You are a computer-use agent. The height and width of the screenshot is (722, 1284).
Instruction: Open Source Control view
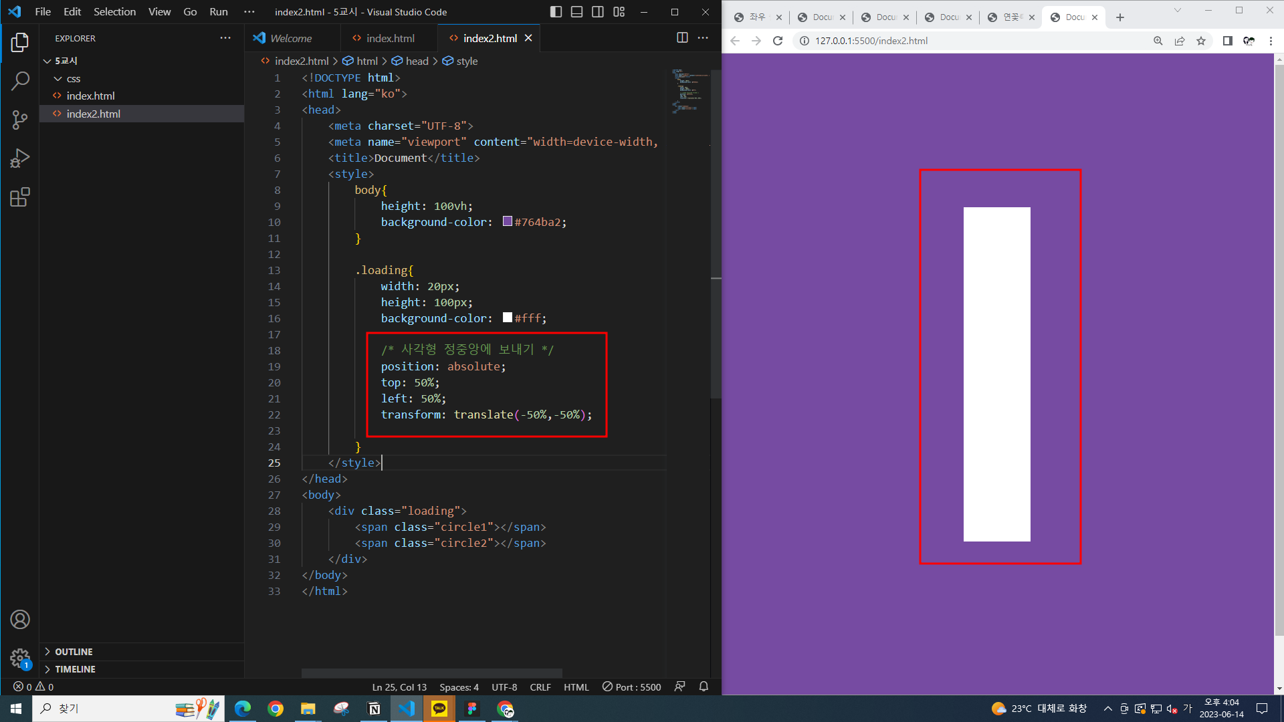click(x=20, y=120)
